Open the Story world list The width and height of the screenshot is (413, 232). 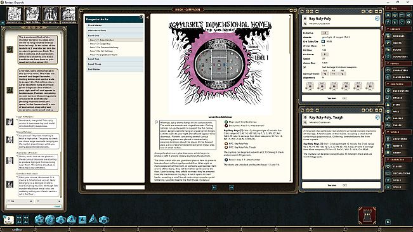click(398, 153)
